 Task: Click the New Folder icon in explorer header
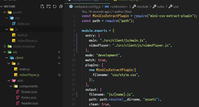pos(49,6)
